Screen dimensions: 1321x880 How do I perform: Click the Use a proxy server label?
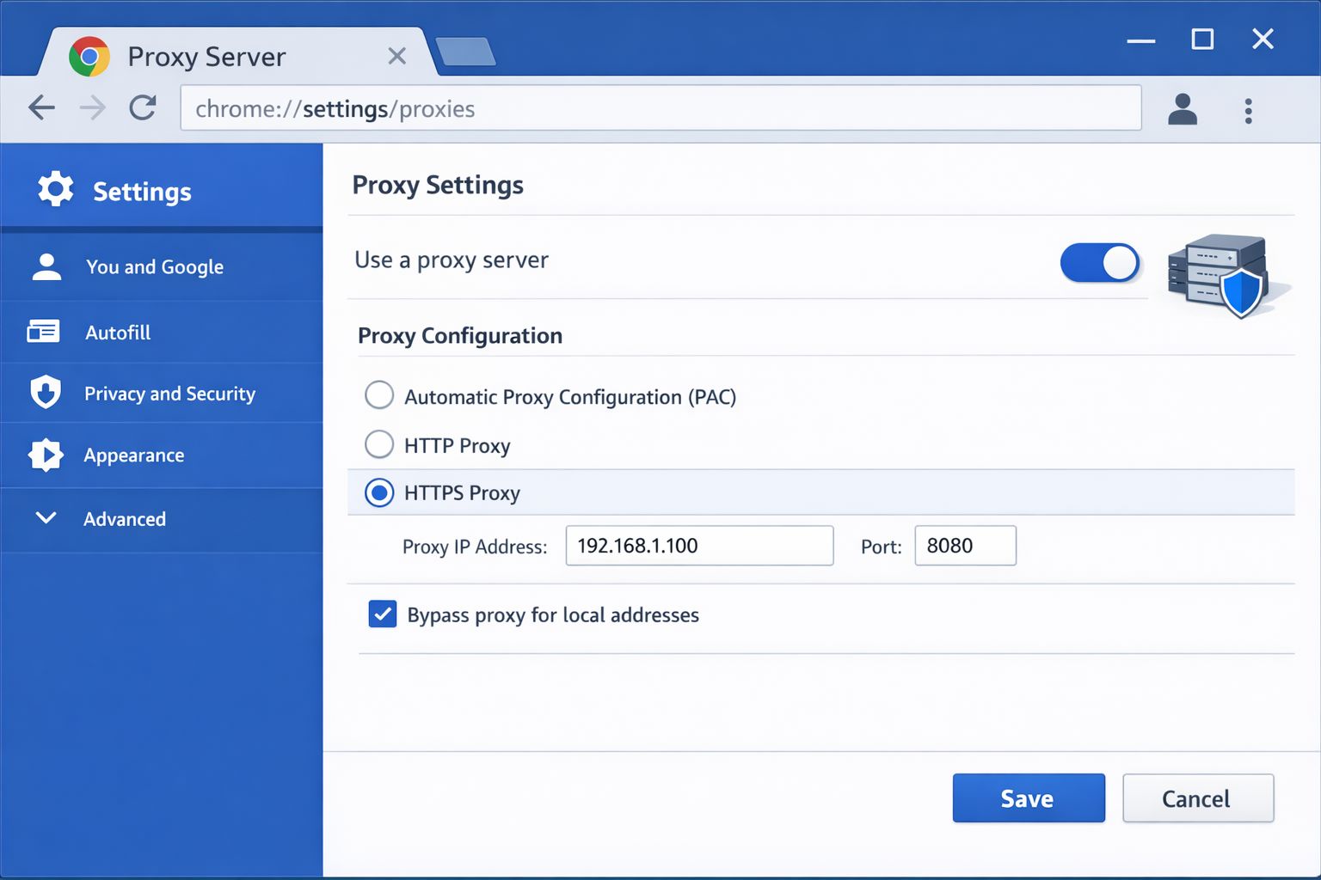(452, 260)
